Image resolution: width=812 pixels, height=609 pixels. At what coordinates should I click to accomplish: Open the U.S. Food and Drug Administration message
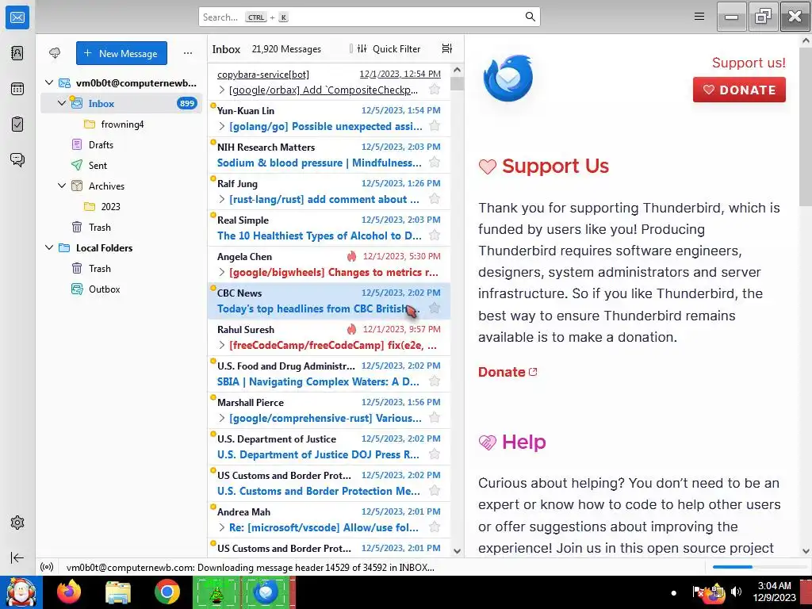point(329,374)
